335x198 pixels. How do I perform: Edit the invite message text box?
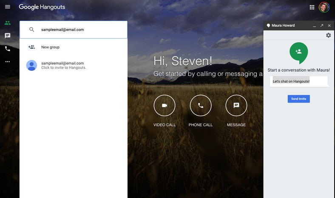pos(299,81)
